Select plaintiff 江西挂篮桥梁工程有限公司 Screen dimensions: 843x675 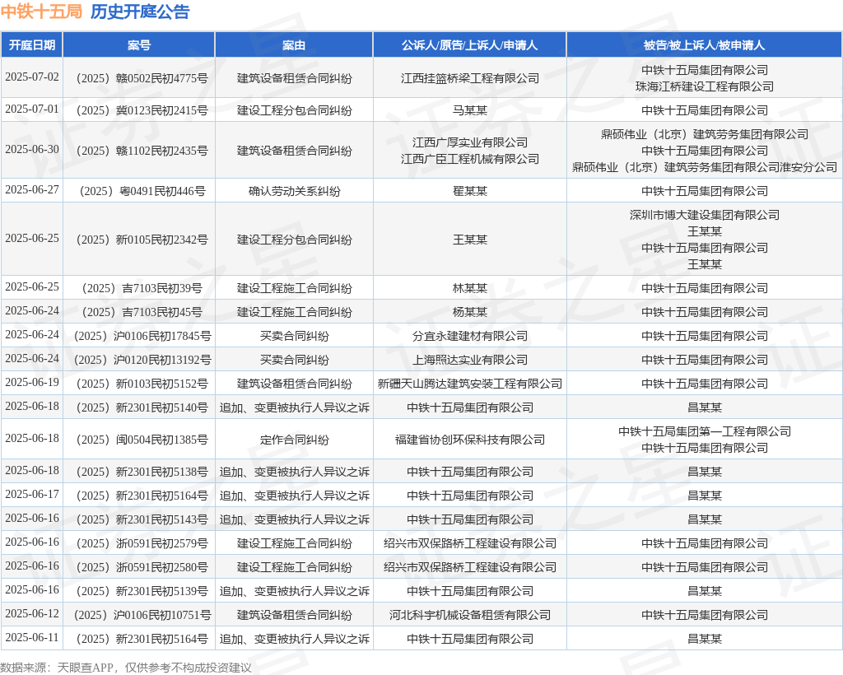469,78
